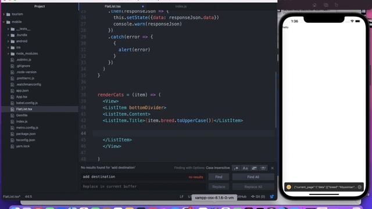Viewport: 372px width, 209px height.
Task: Toggle whole word find option
Action: coord(263,168)
